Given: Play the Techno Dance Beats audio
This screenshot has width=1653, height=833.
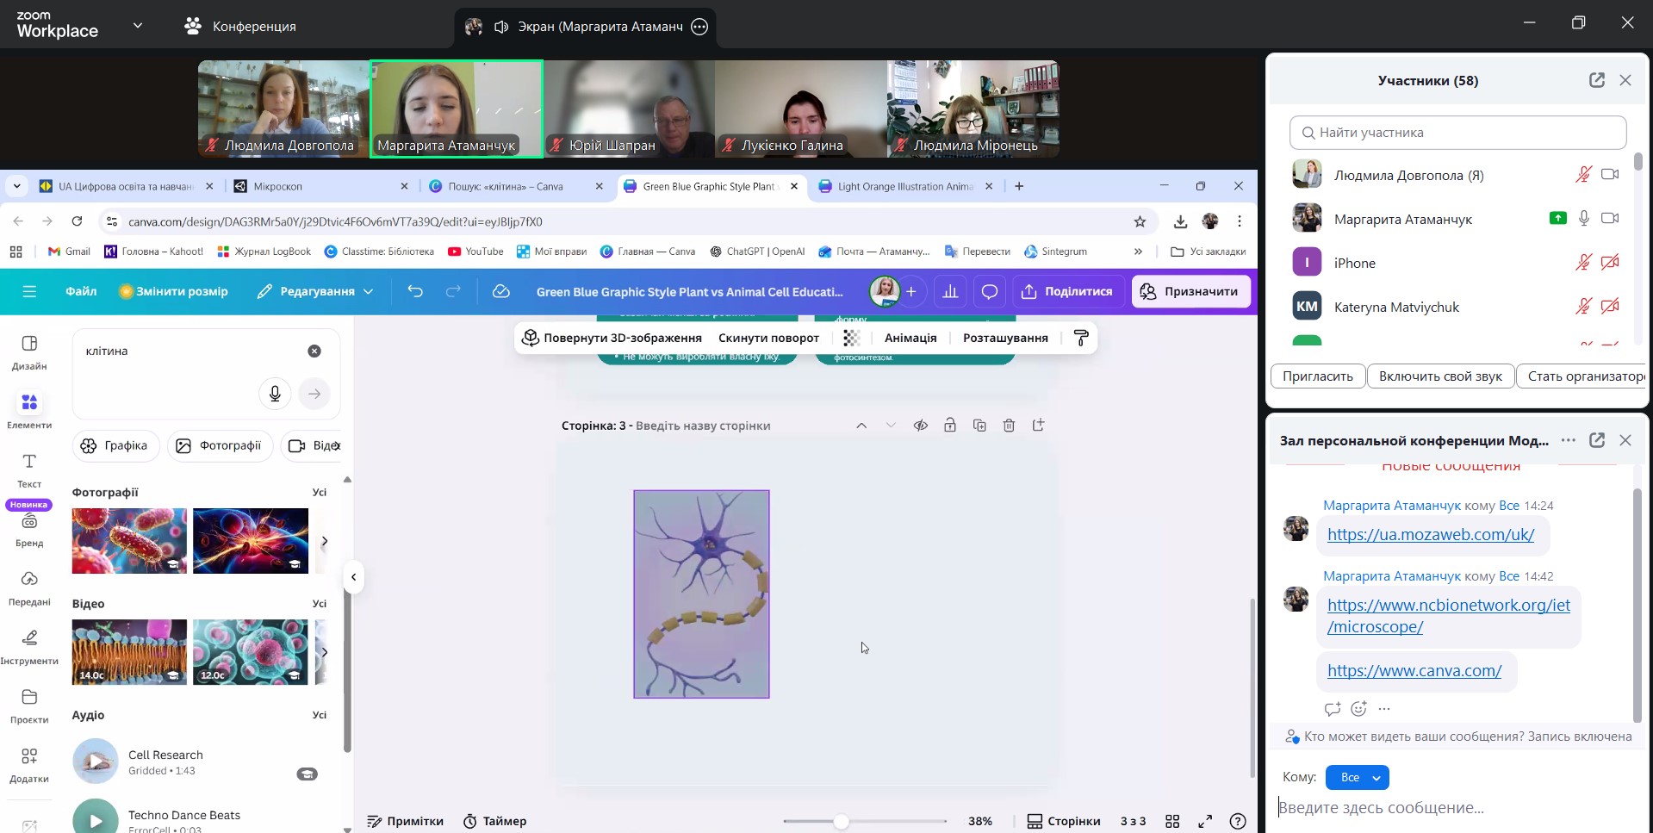Looking at the screenshot, I should (96, 820).
